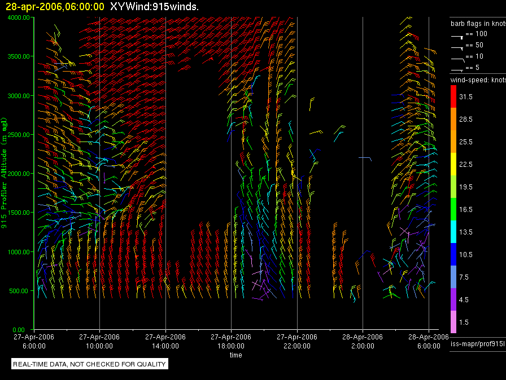Select the yellow-green 19.5 knots swatch
Screen dimensions: 506x380
click(453, 186)
